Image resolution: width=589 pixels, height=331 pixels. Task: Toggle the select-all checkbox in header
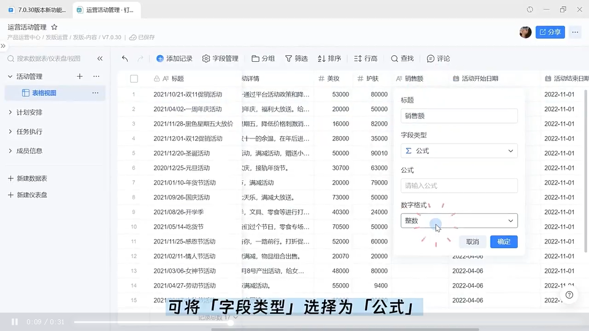click(134, 78)
